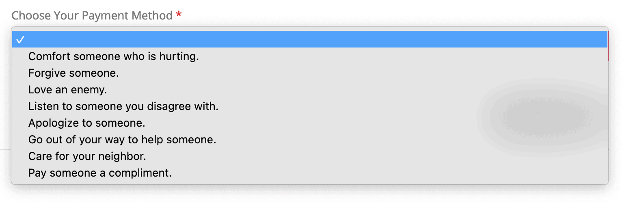Select 'Apologize to someone.' payment method
622x203 pixels.
(x=86, y=123)
